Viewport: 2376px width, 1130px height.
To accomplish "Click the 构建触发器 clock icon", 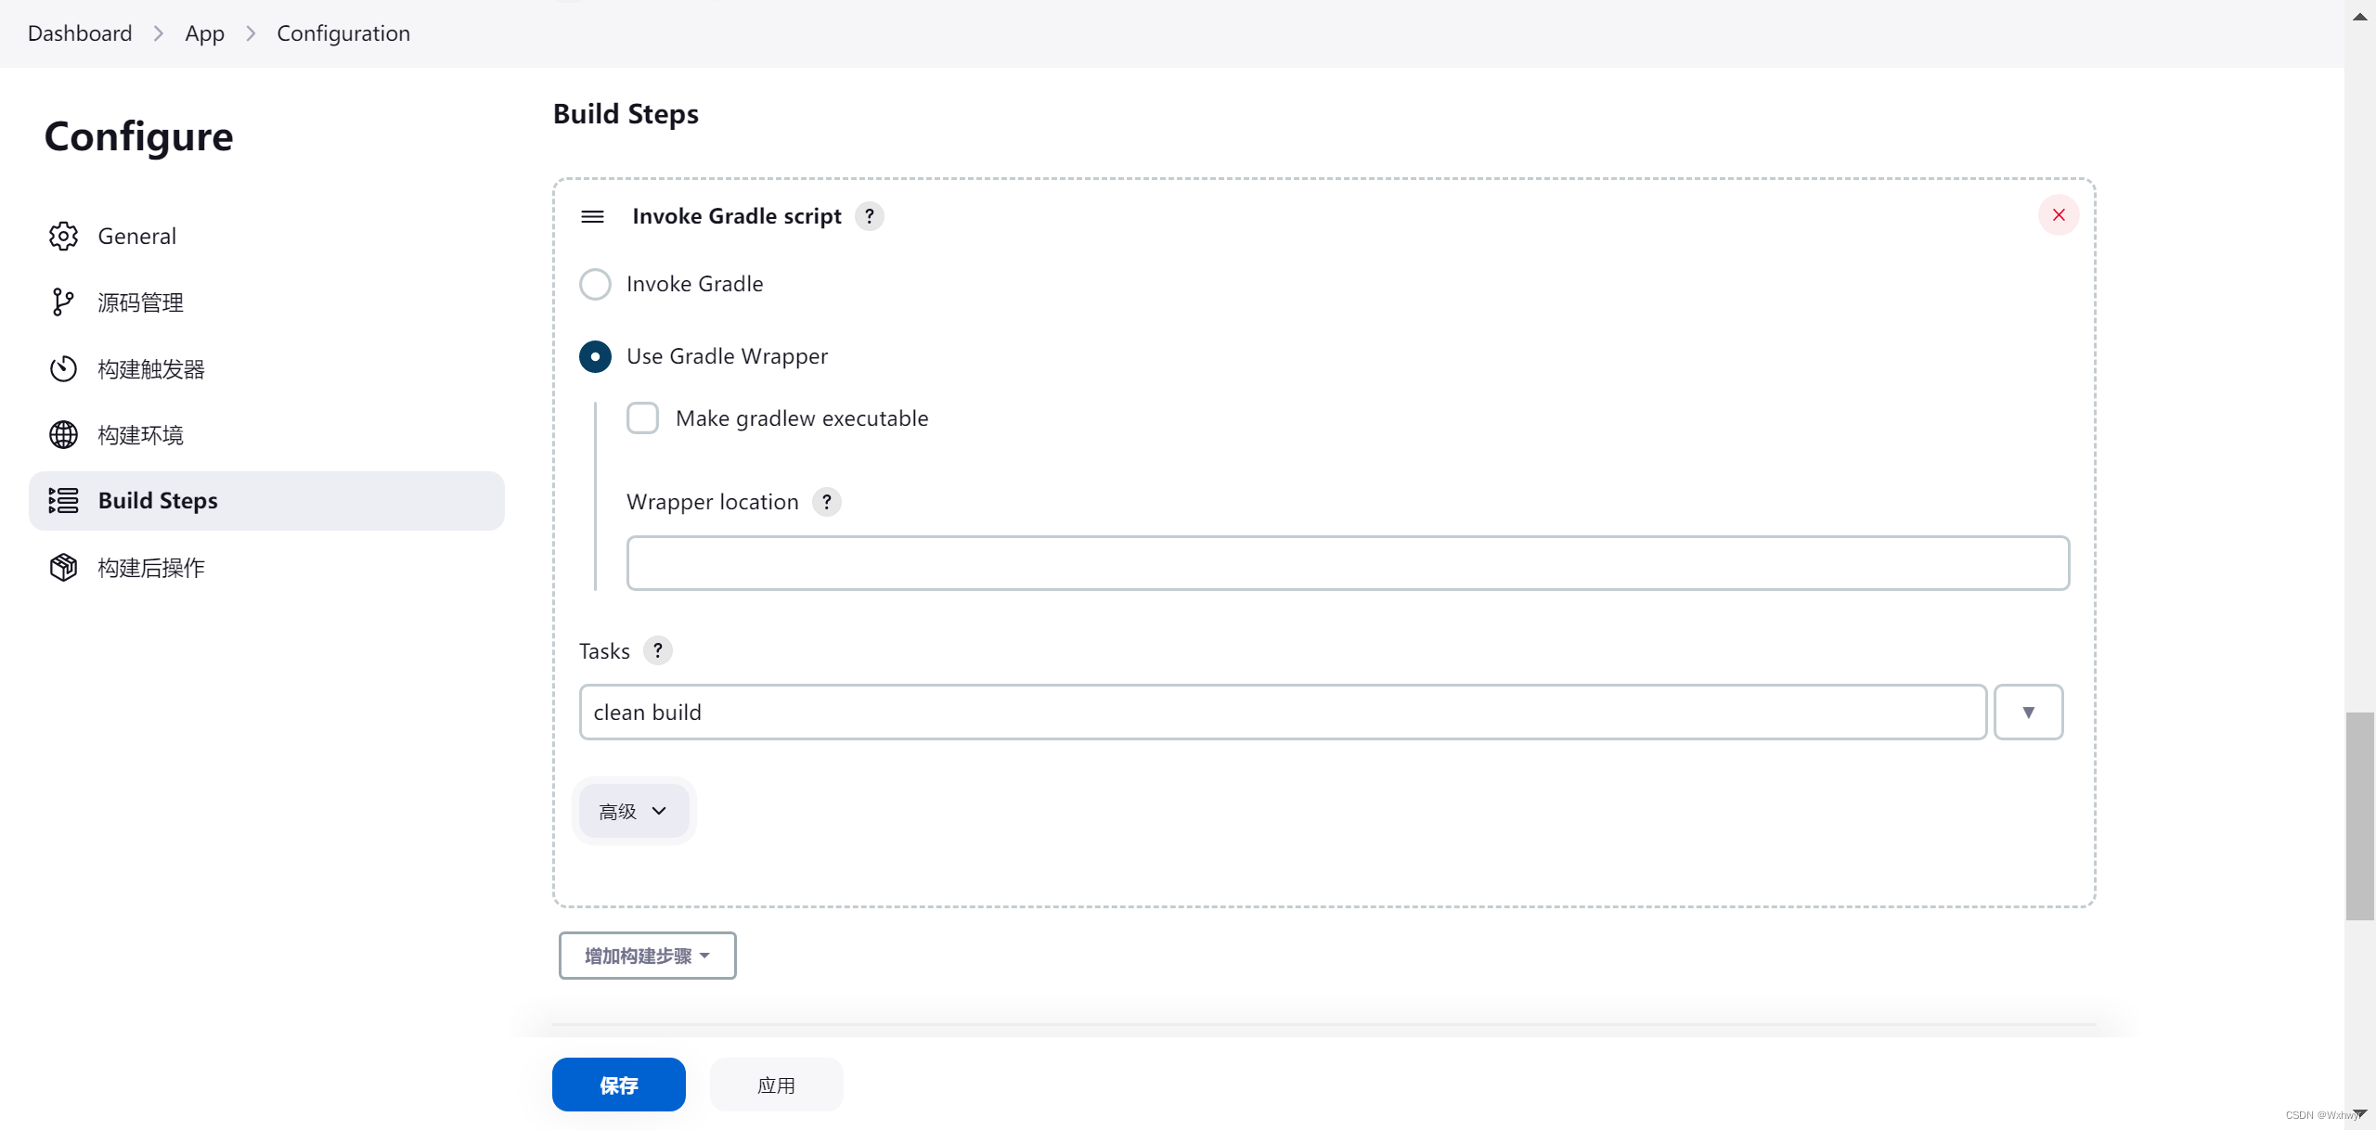I will coord(63,368).
